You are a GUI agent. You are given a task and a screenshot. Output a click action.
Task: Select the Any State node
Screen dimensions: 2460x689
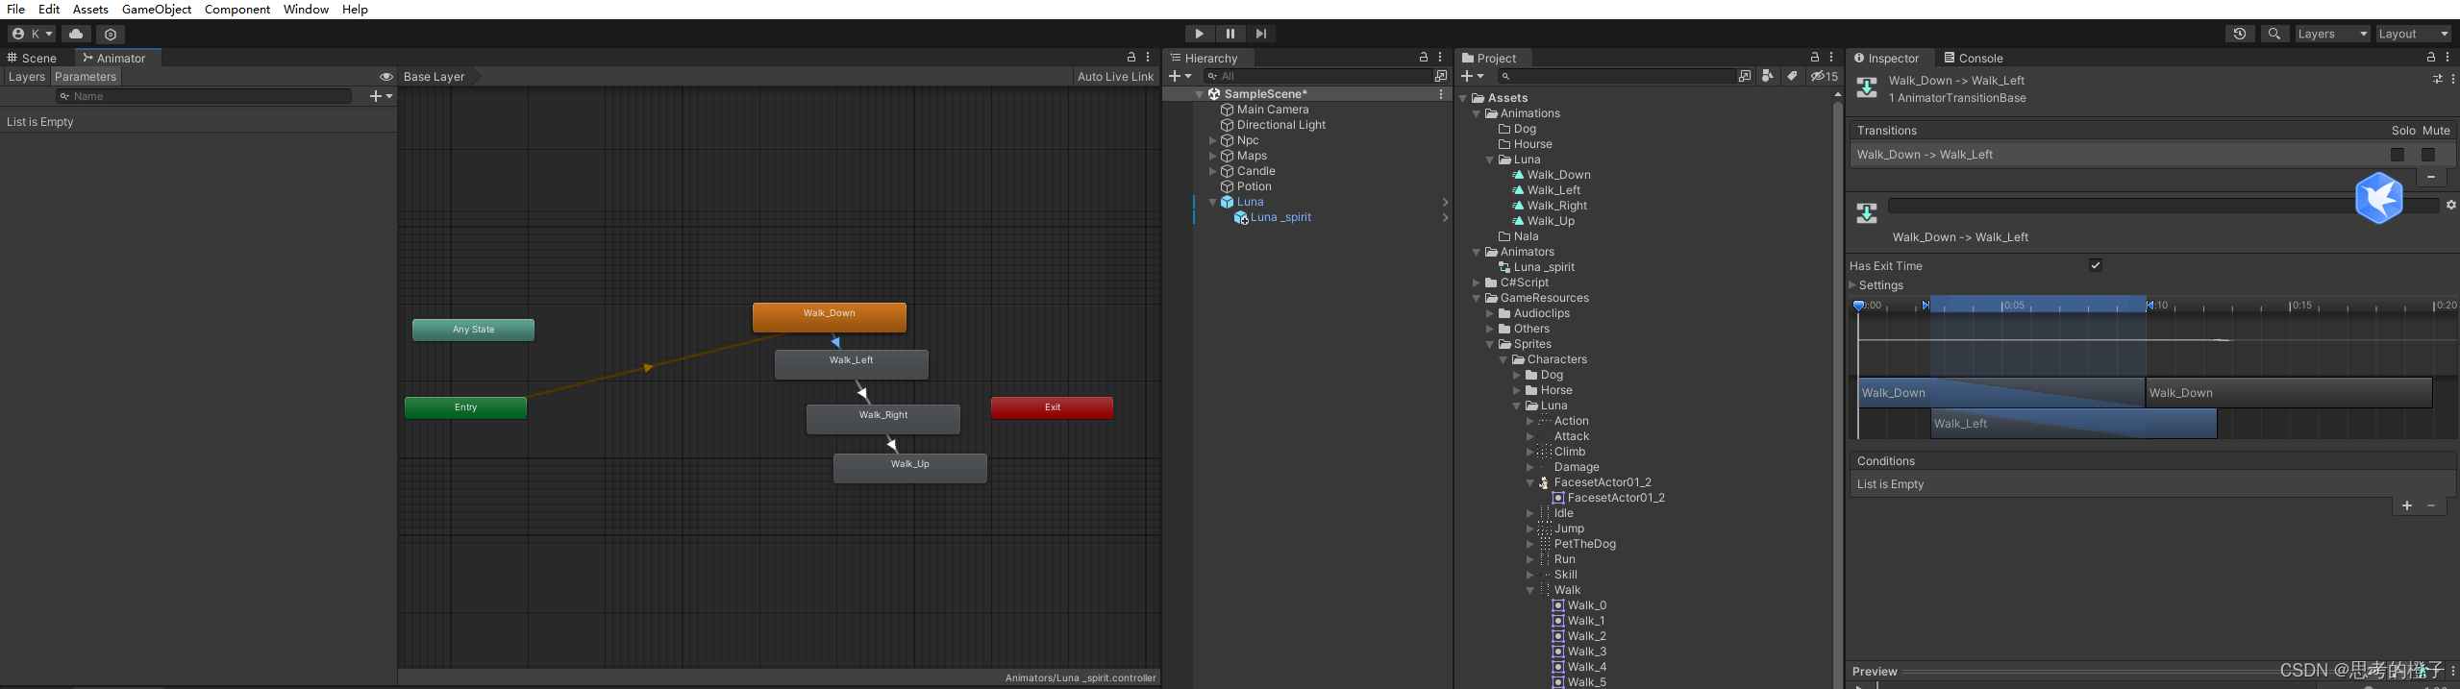coord(473,330)
